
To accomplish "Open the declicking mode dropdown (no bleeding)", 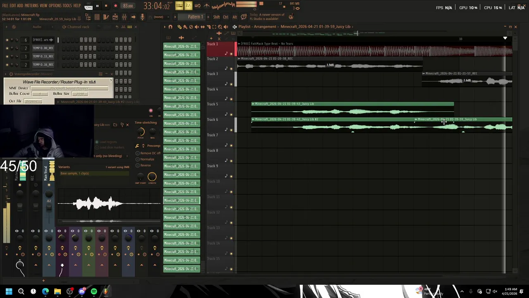I will [x=110, y=156].
